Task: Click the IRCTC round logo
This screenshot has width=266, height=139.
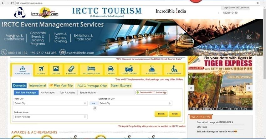Action: click(20, 13)
